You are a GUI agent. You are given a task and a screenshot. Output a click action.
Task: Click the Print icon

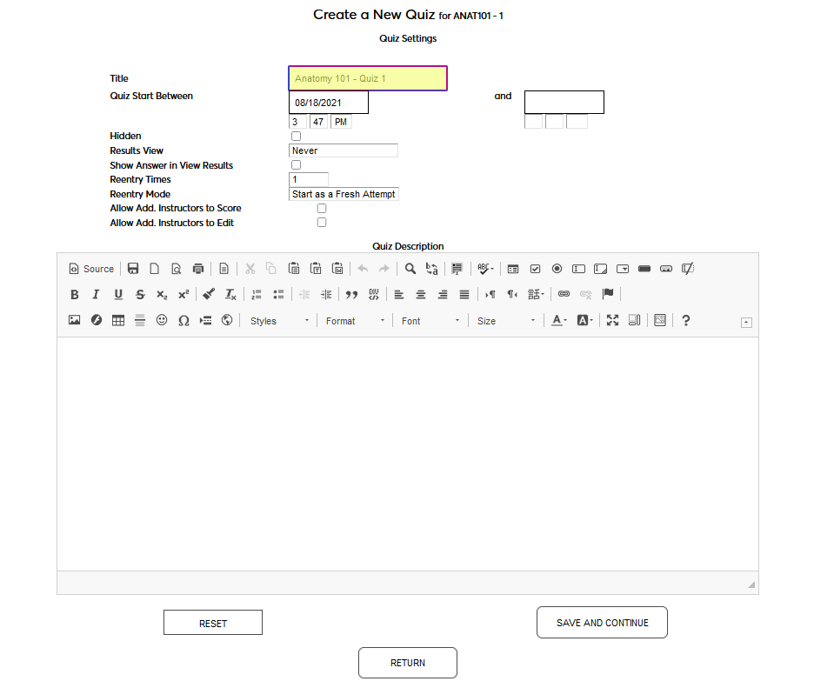coord(197,269)
